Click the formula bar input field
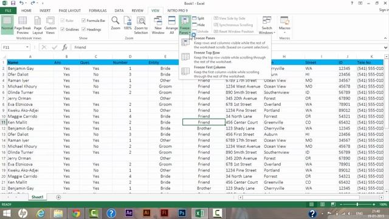This screenshot has height=219, width=389. pyautogui.click(x=226, y=47)
